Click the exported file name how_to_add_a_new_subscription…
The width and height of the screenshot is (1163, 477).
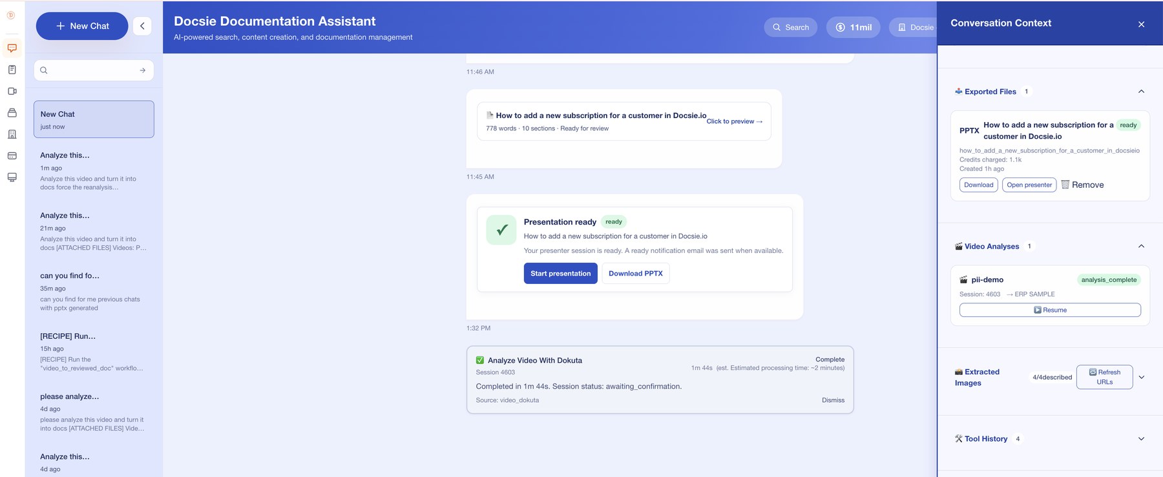tap(1049, 150)
